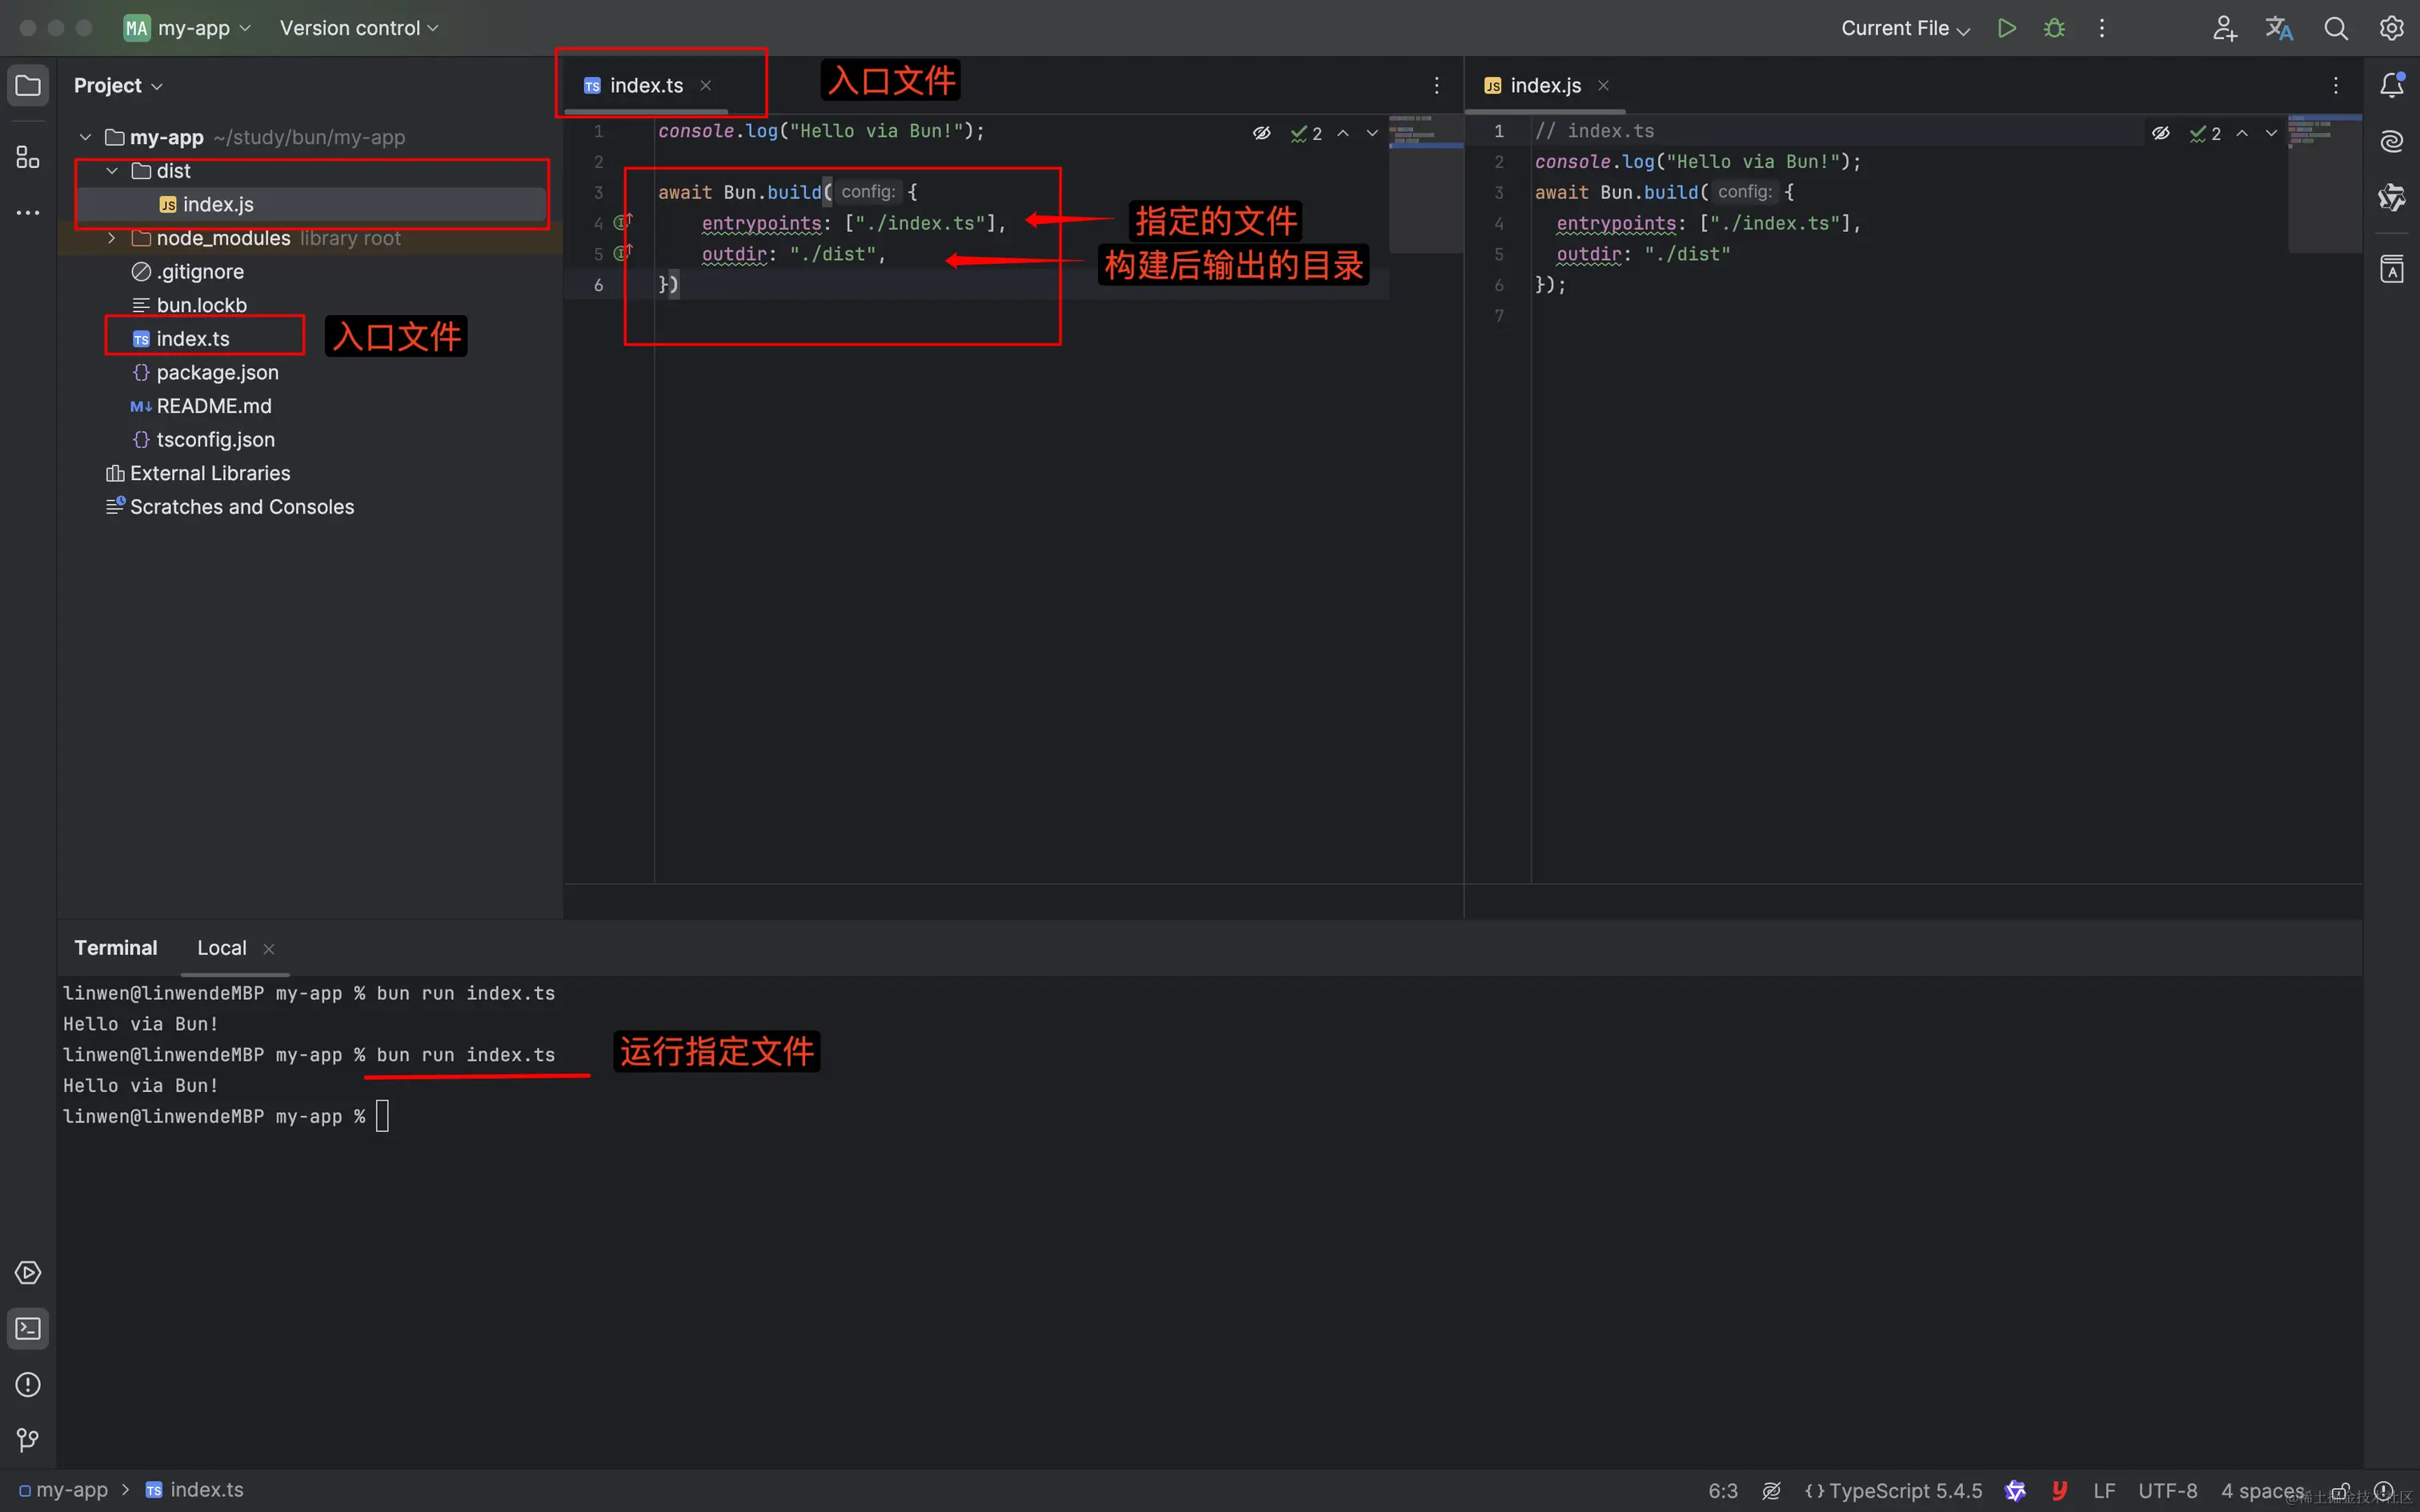Select bun.lockb file
Image resolution: width=2420 pixels, height=1512 pixels.
(x=190, y=305)
